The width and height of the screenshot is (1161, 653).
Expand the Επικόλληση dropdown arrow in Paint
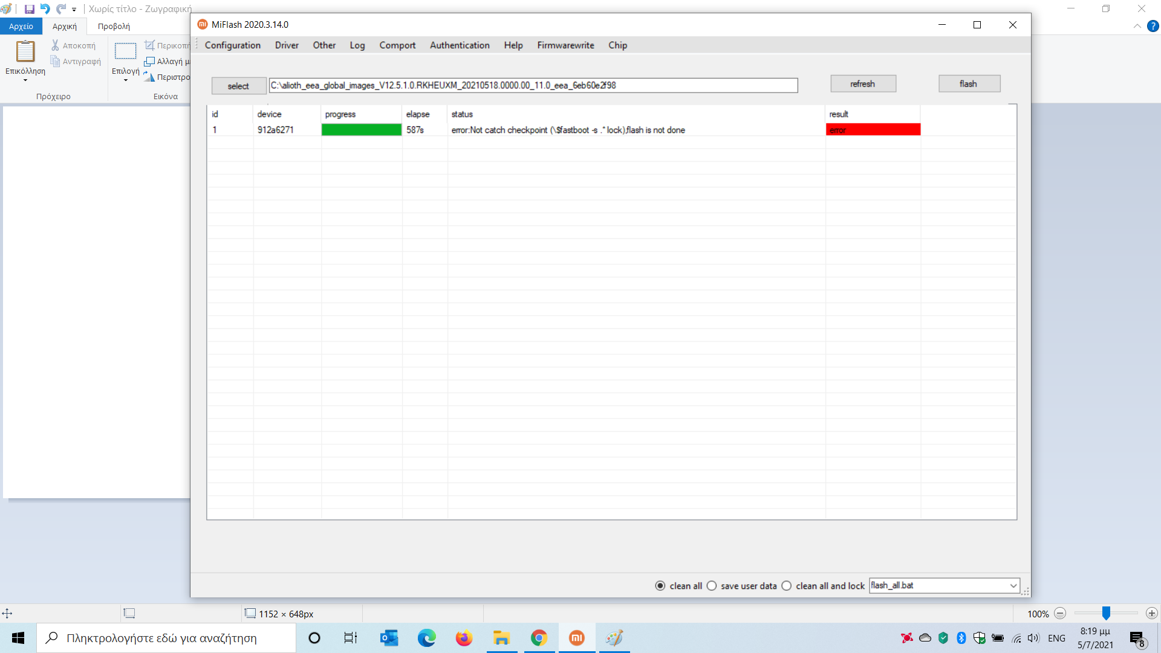click(x=25, y=80)
